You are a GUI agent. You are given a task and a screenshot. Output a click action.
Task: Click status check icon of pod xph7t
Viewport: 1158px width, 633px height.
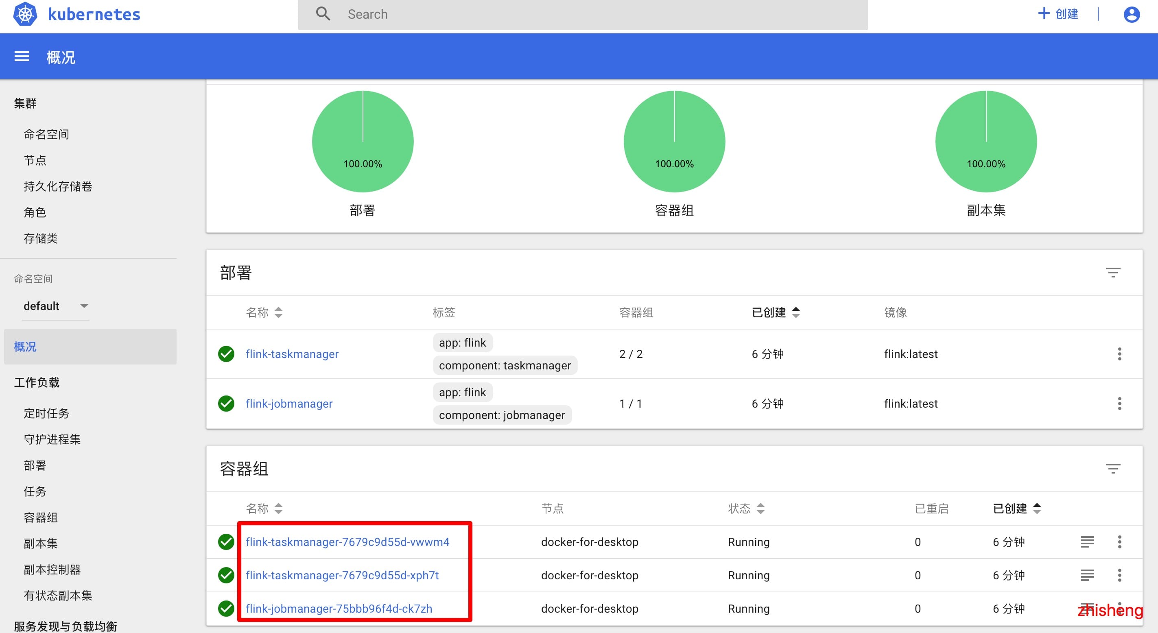pyautogui.click(x=226, y=575)
